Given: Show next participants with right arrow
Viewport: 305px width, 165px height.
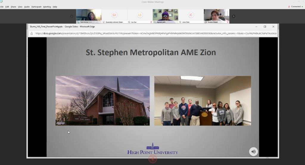Looking at the screenshot, I should tap(234, 16).
